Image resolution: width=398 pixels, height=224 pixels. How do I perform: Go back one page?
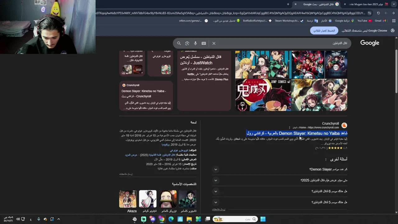393,13
